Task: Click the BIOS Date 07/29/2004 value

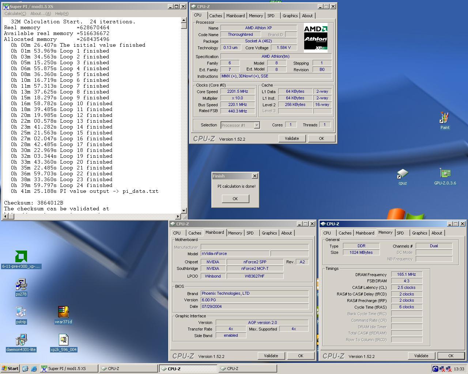Action: click(254, 306)
